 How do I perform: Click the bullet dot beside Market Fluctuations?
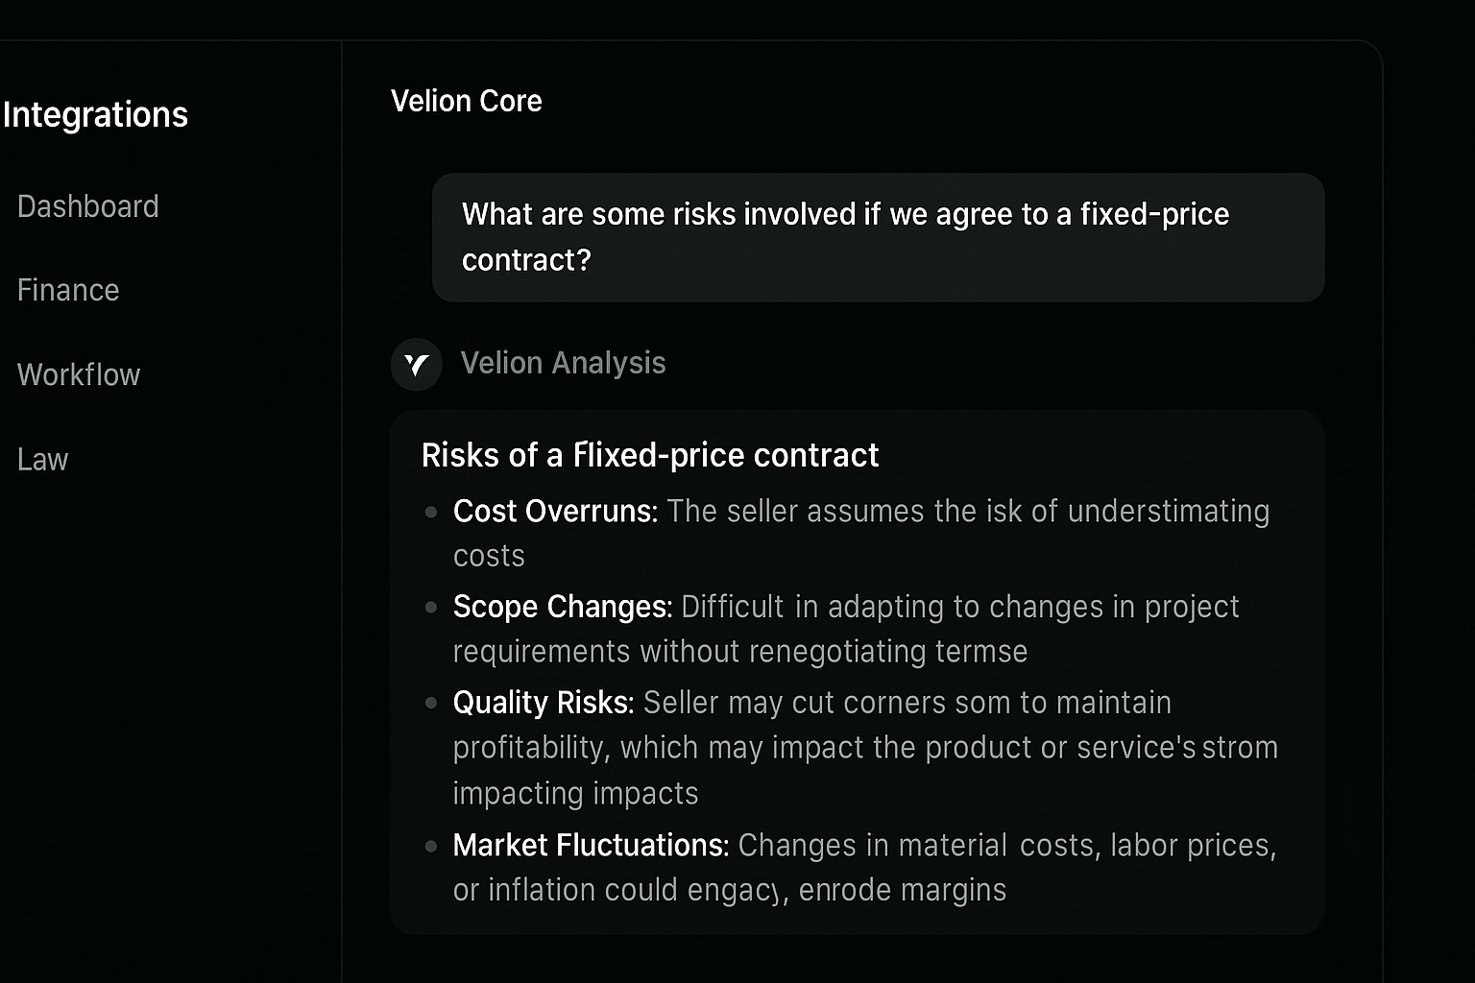431,846
